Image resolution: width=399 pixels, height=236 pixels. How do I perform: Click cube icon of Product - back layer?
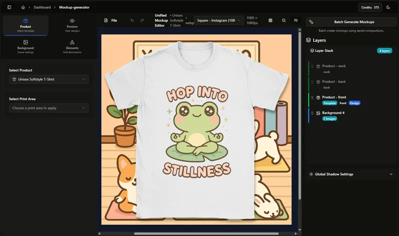[x=318, y=82]
